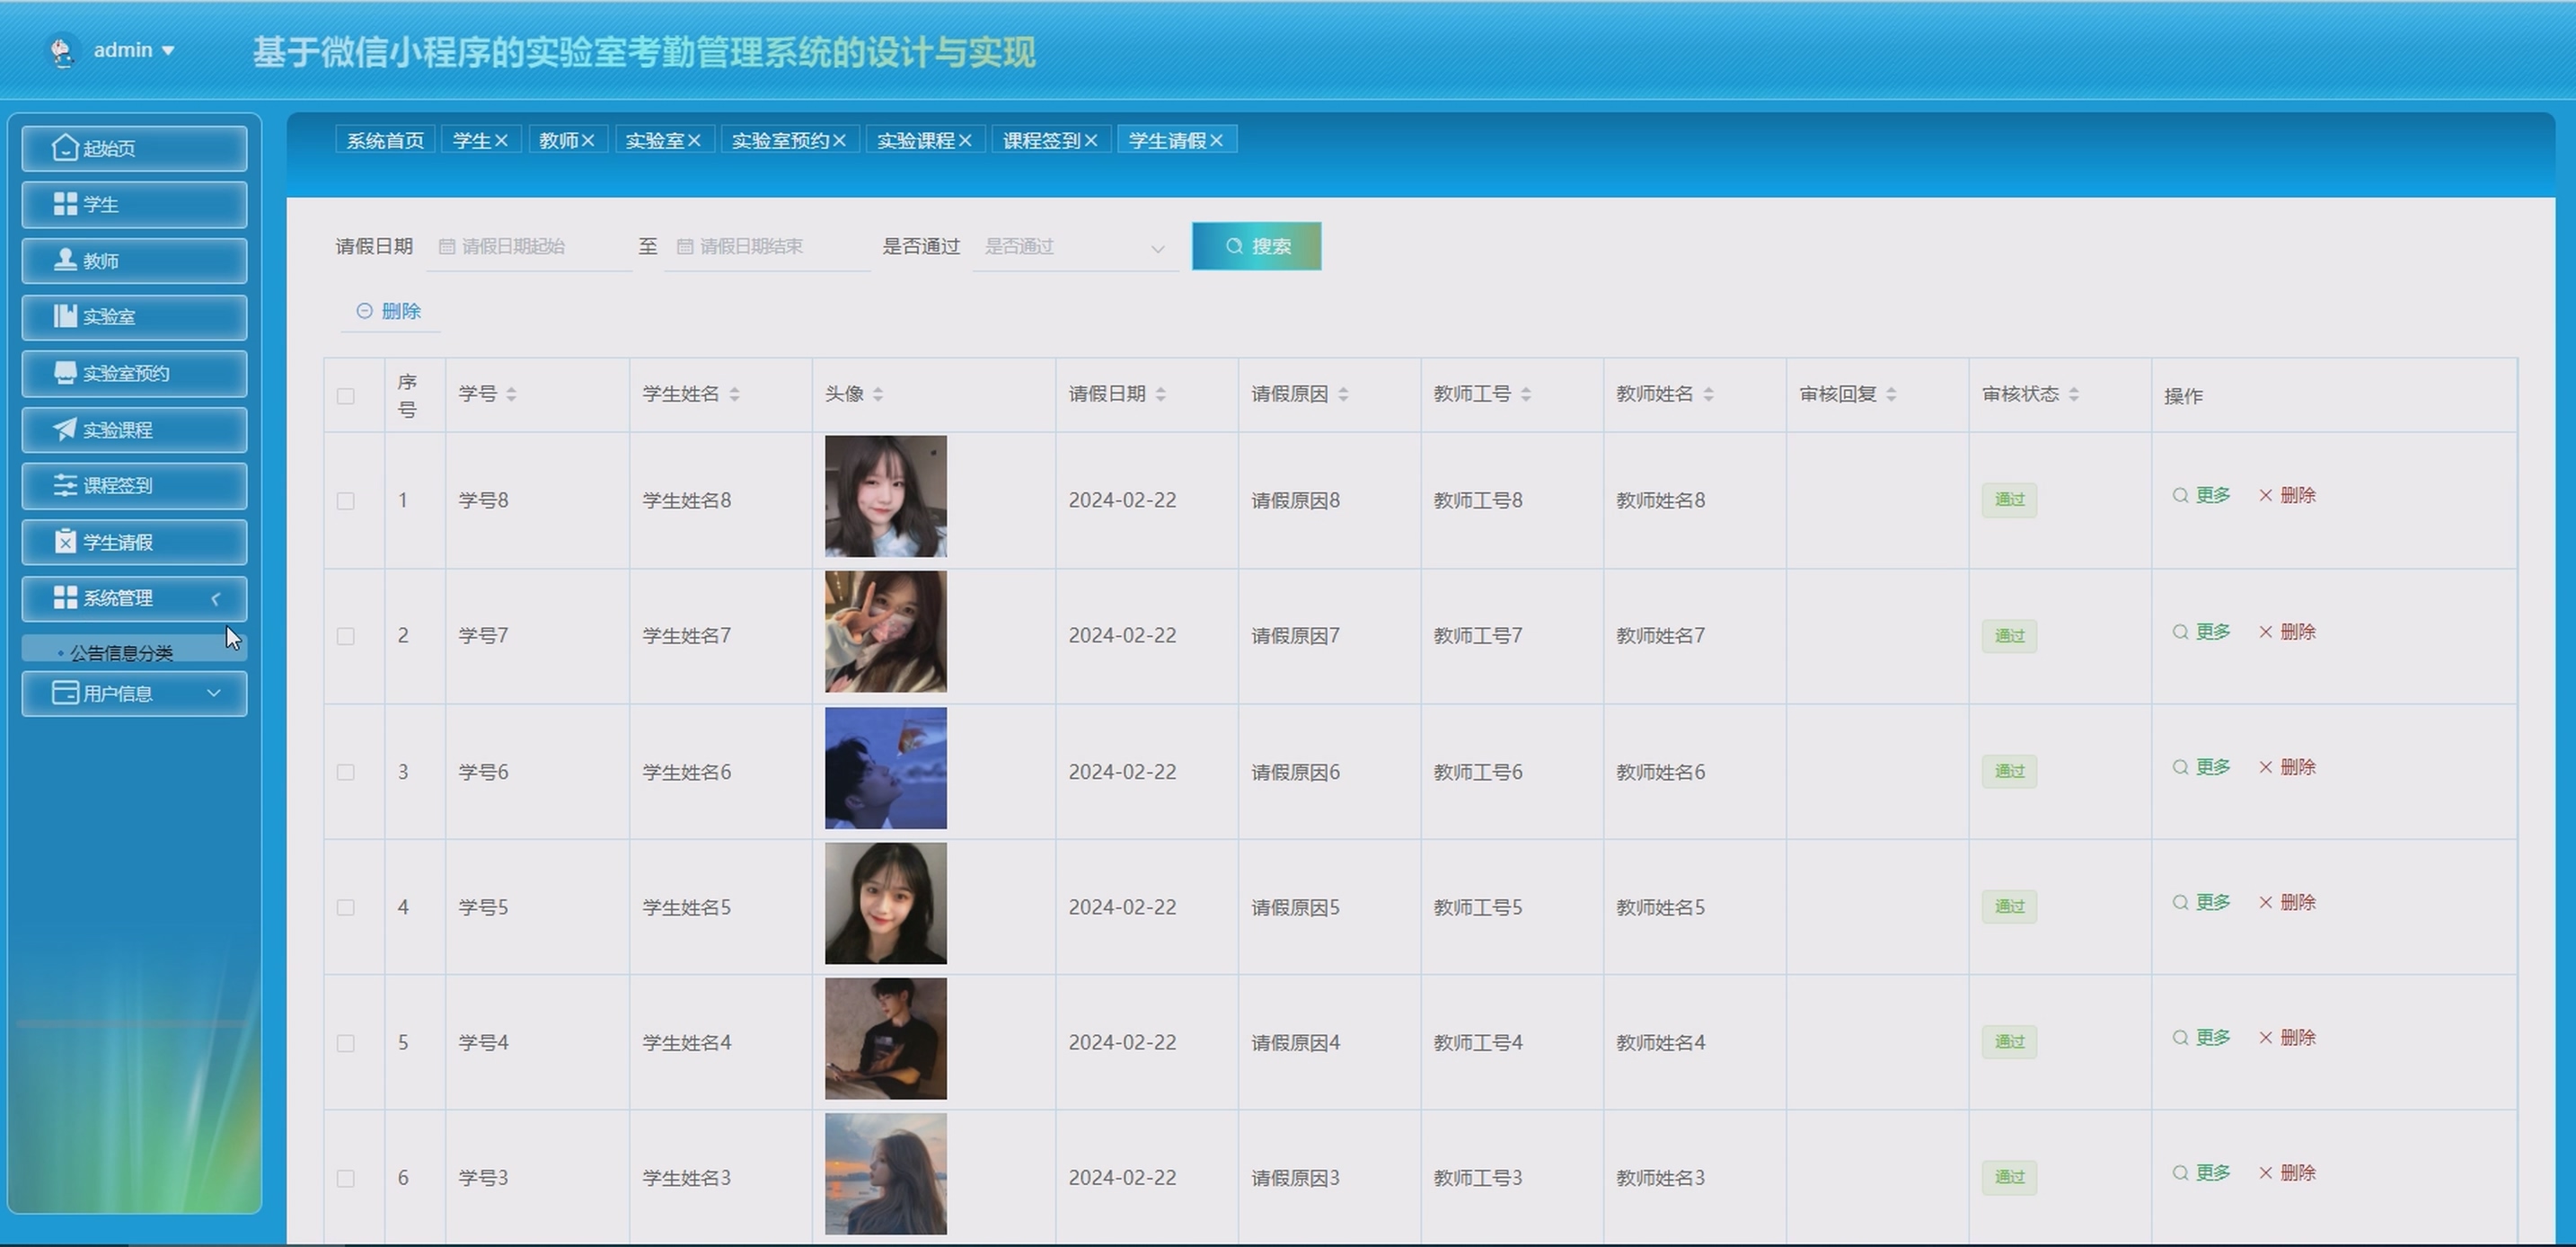The image size is (2576, 1247).
Task: Check the row 学号7 checkbox
Action: 346,636
